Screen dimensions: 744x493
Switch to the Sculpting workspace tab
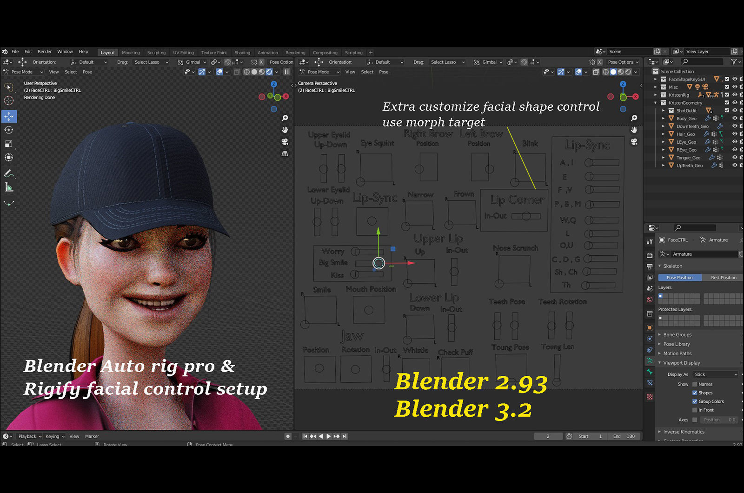click(156, 53)
